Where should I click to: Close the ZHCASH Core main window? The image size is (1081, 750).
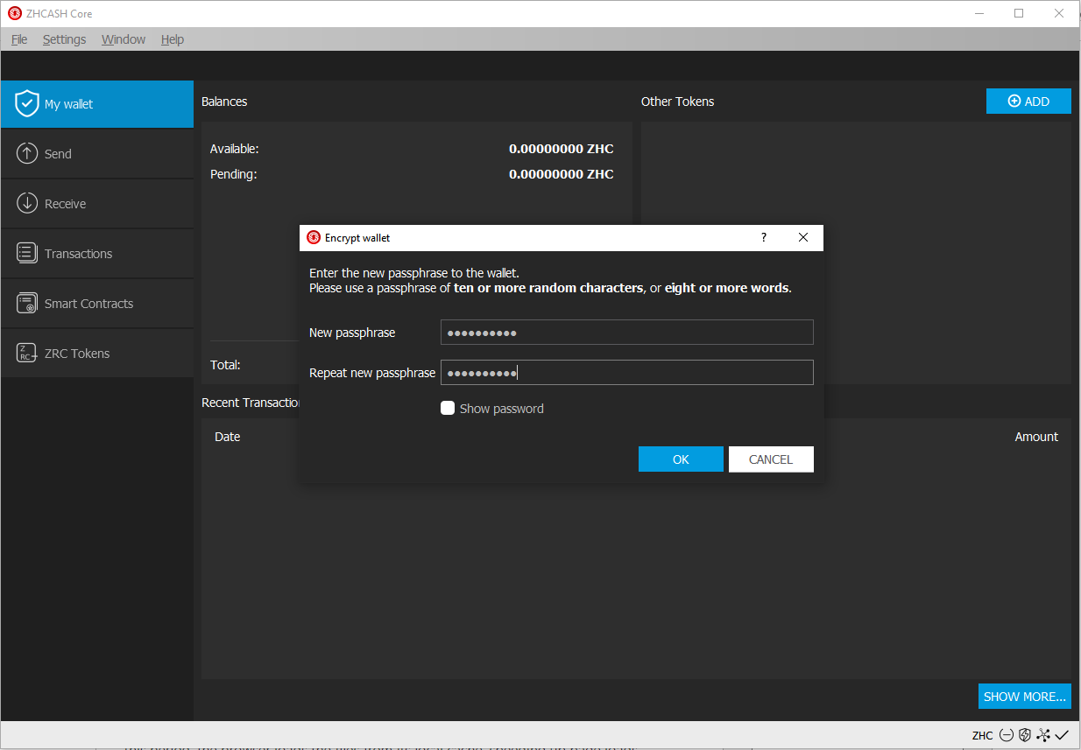[x=1059, y=13]
